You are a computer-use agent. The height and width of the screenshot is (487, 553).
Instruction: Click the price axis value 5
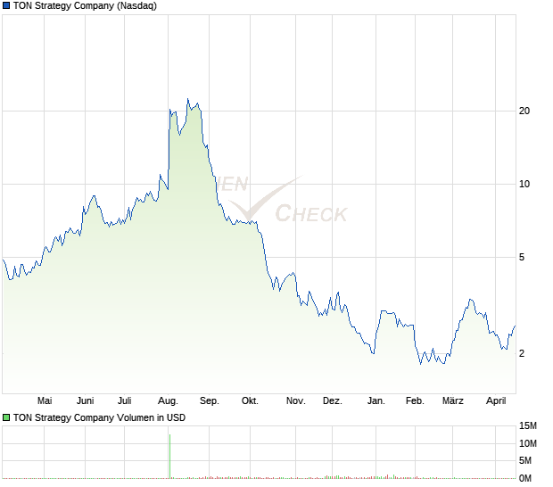click(522, 257)
